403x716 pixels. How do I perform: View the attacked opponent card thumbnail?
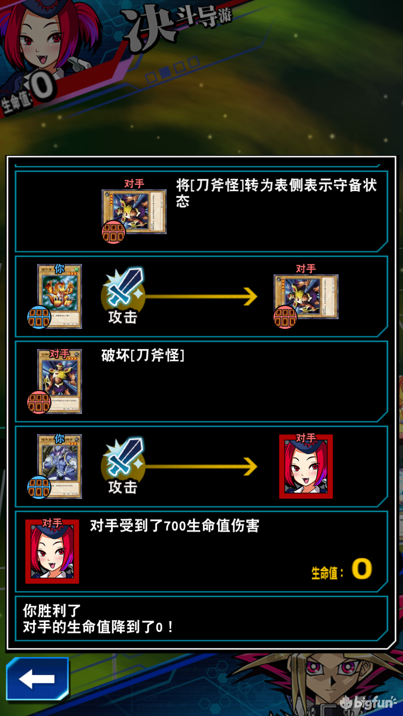coord(306,297)
